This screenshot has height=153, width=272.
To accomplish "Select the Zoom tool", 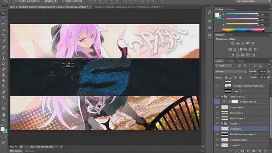I will tap(3, 120).
